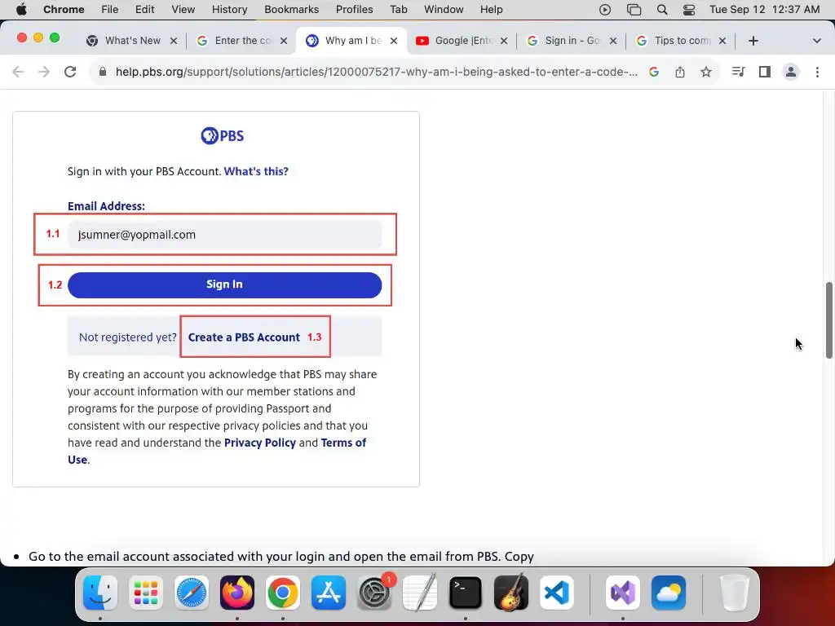This screenshot has height=626, width=835.
Task: Open the What's this? link
Action: (x=256, y=171)
